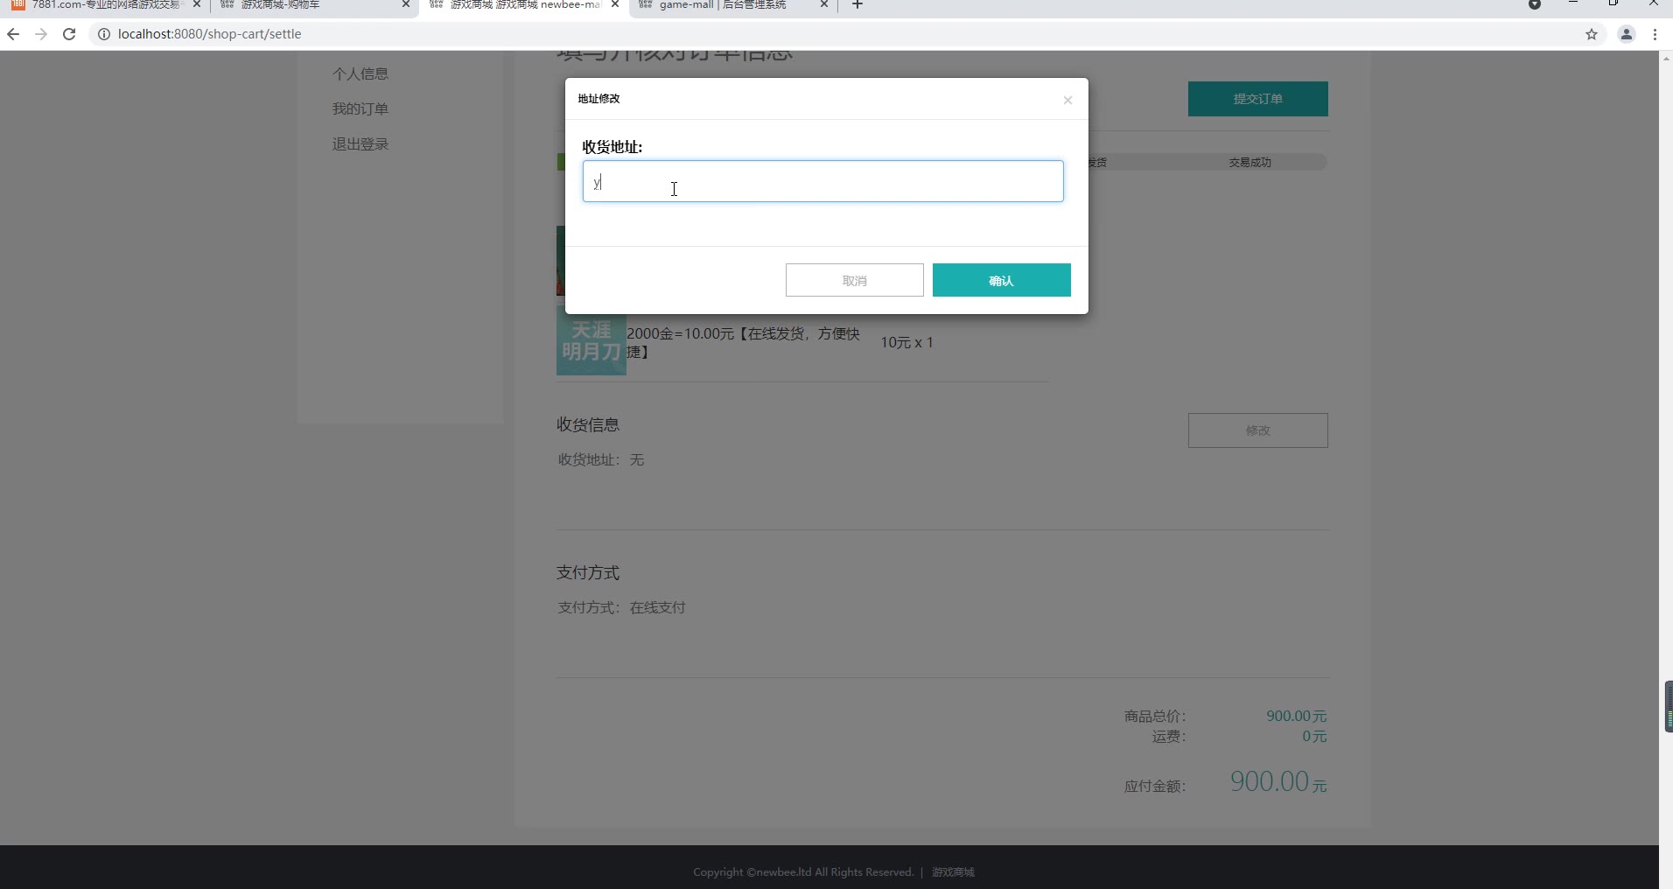
Task: Switch to the 游戏商城-购物车 tab
Action: [x=315, y=5]
